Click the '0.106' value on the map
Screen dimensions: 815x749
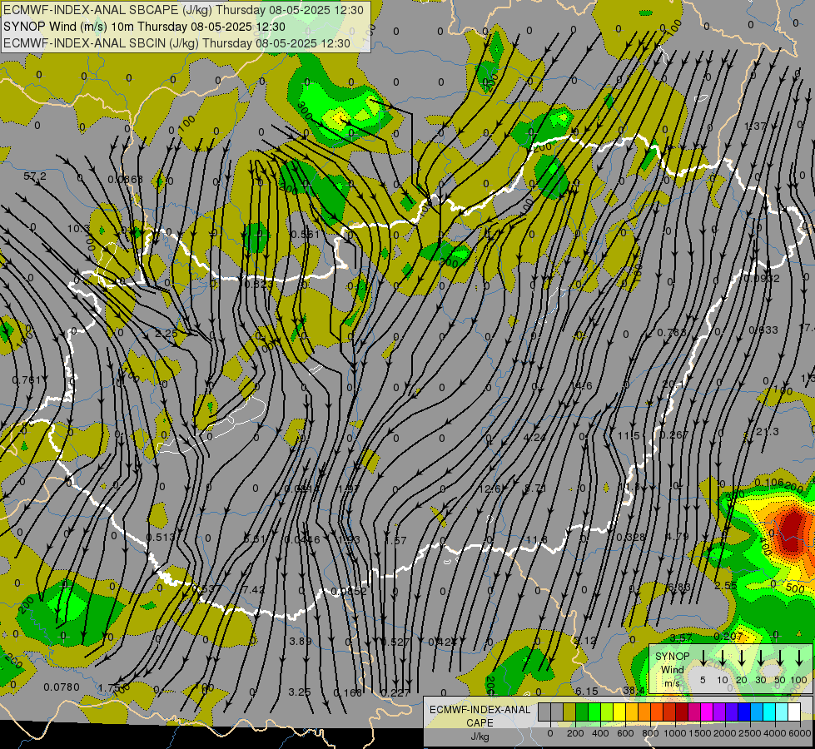click(x=768, y=483)
